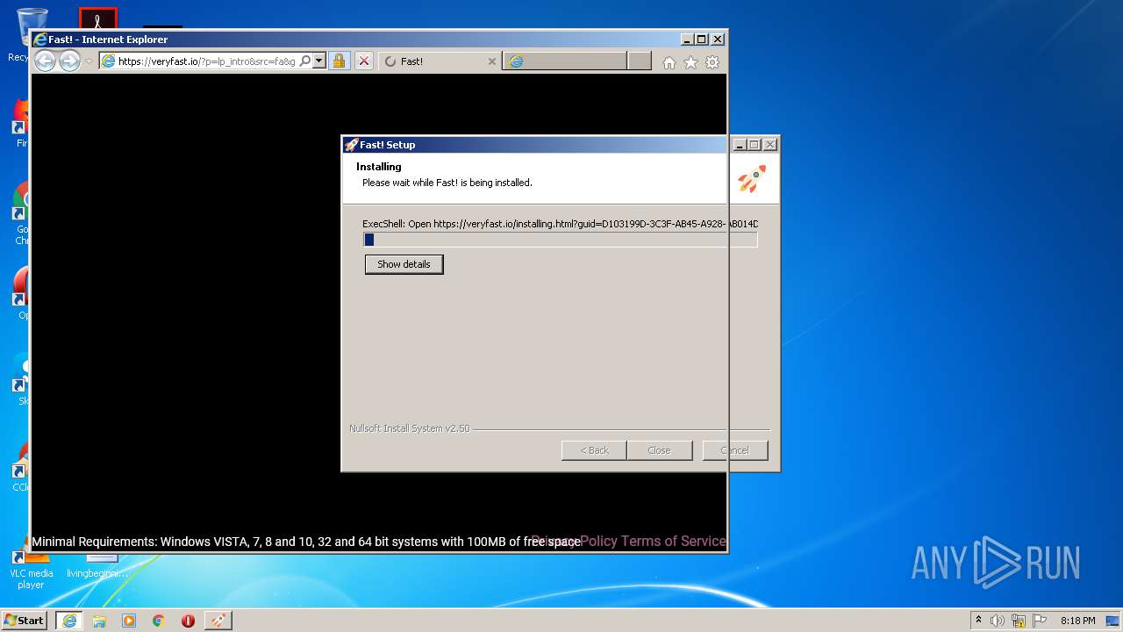1123x632 pixels.
Task: Open recent pages dropdown next to forward button
Action: 89,61
